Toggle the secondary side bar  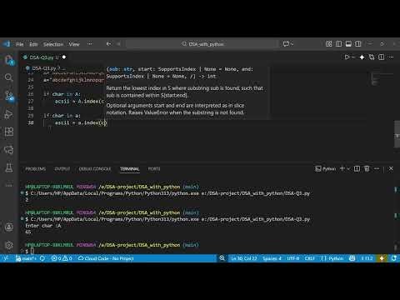tap(358, 44)
